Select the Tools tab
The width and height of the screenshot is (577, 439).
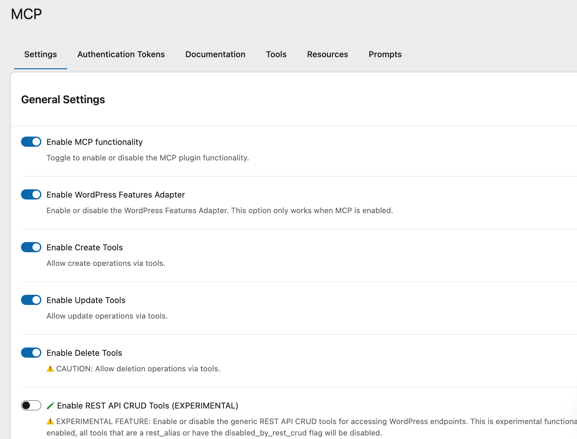[276, 54]
